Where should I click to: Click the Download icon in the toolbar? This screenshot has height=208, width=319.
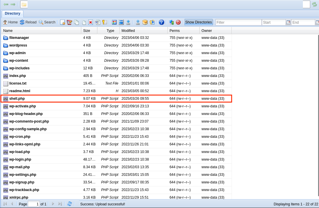[128, 22]
